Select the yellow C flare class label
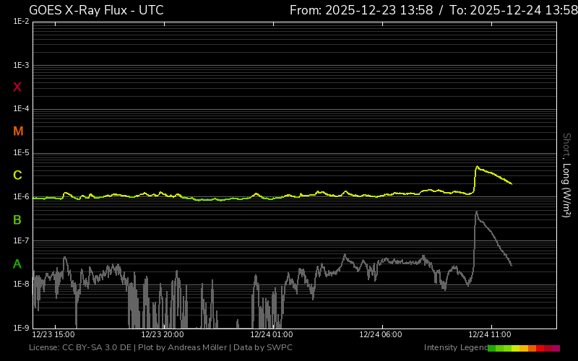Viewport: 578px width, 361px height. coord(17,175)
